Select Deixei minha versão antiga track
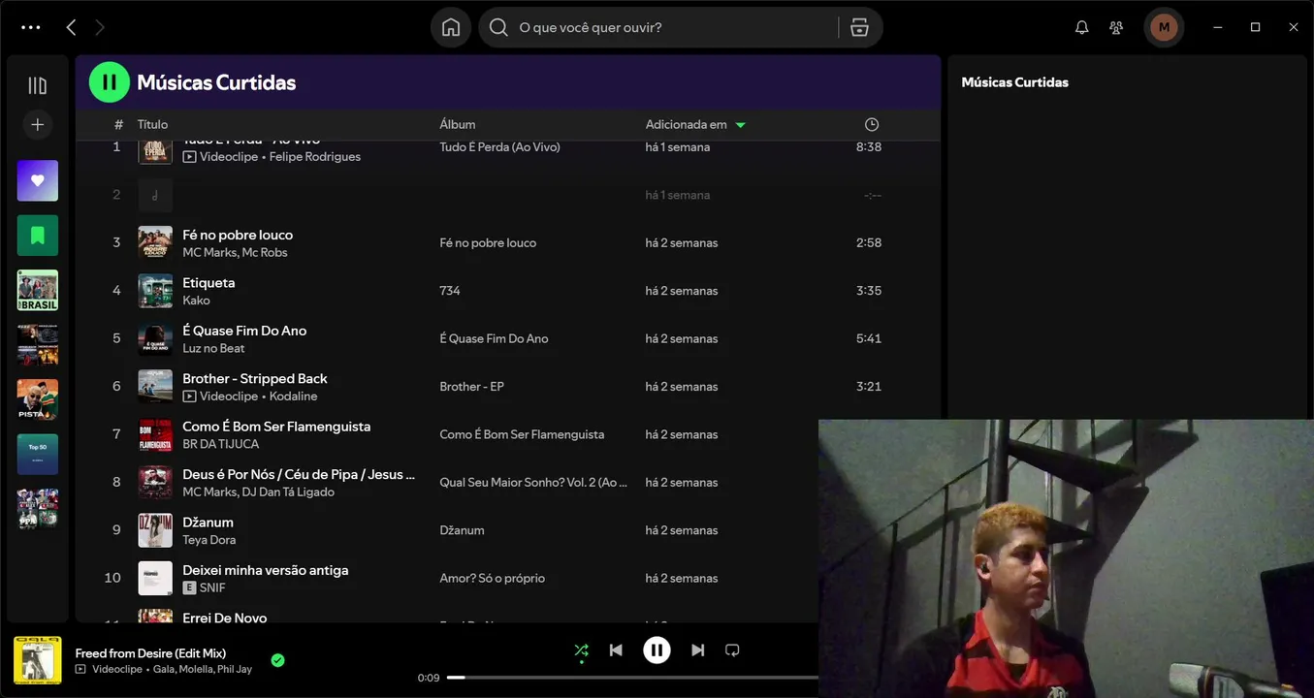The height and width of the screenshot is (698, 1314). [266, 570]
